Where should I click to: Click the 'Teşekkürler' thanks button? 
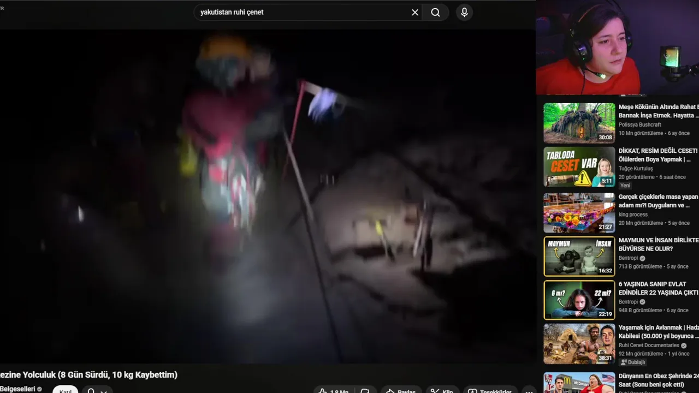click(x=490, y=390)
